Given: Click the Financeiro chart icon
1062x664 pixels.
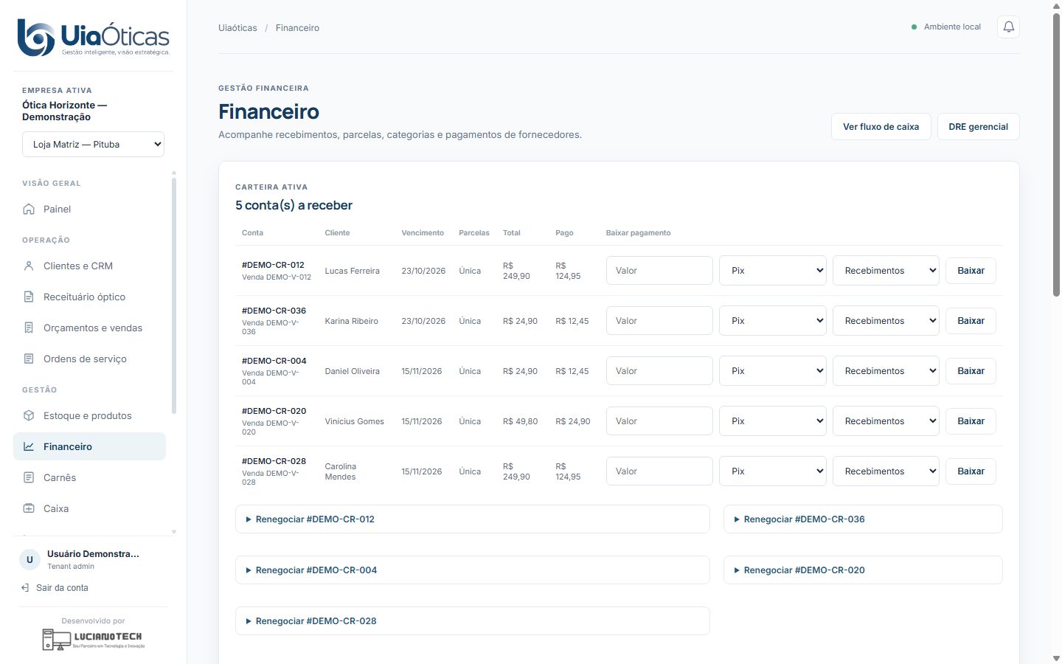Looking at the screenshot, I should pyautogui.click(x=29, y=446).
